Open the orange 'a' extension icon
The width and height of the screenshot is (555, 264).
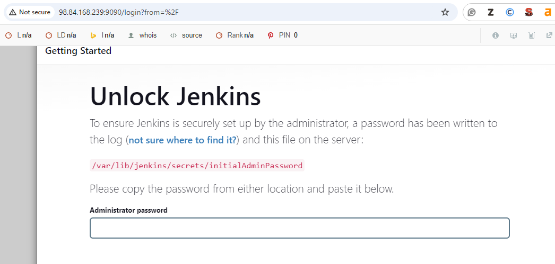[x=548, y=12]
